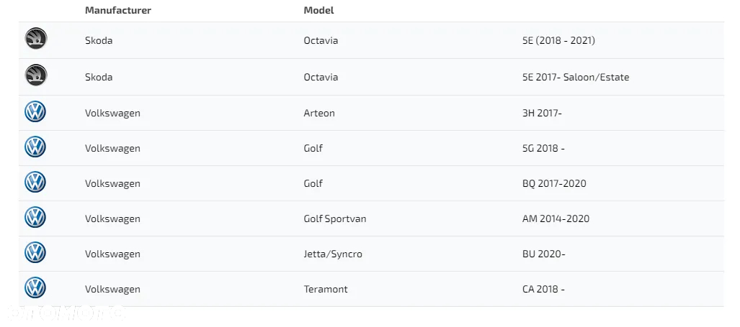Viewport: 740px width, 327px height.
Task: Click the Volkswagen logo beside Golf 5G 2018
Action: tap(35, 147)
